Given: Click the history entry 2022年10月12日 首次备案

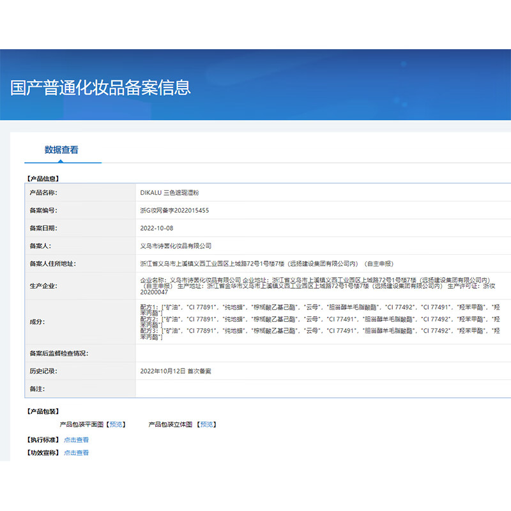Looking at the screenshot, I should (176, 370).
